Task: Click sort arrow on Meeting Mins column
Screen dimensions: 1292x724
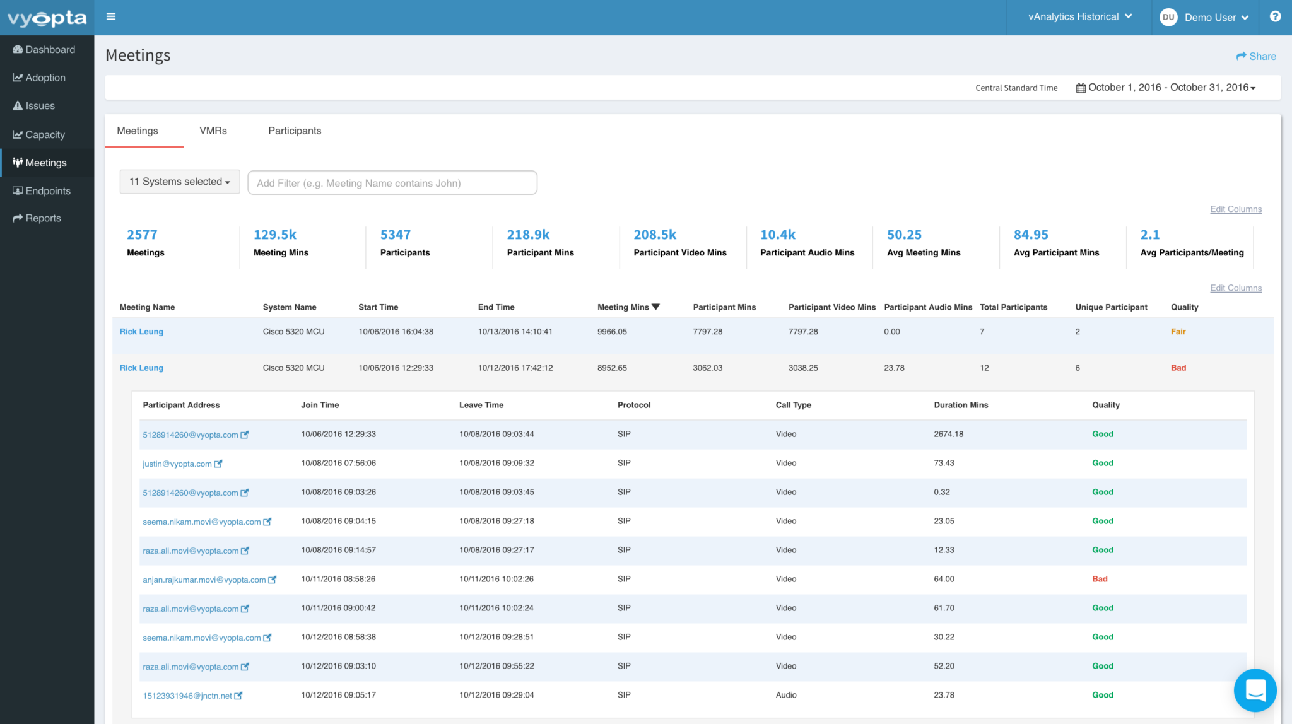Action: coord(656,307)
